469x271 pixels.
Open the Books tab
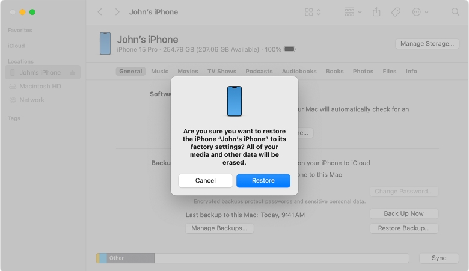tap(335, 71)
